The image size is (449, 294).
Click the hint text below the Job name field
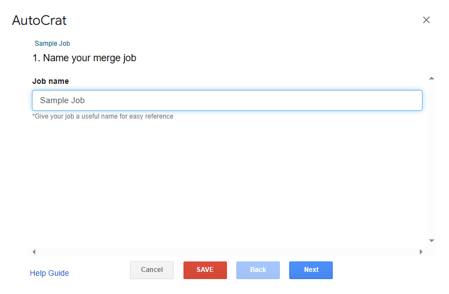pyautogui.click(x=103, y=116)
